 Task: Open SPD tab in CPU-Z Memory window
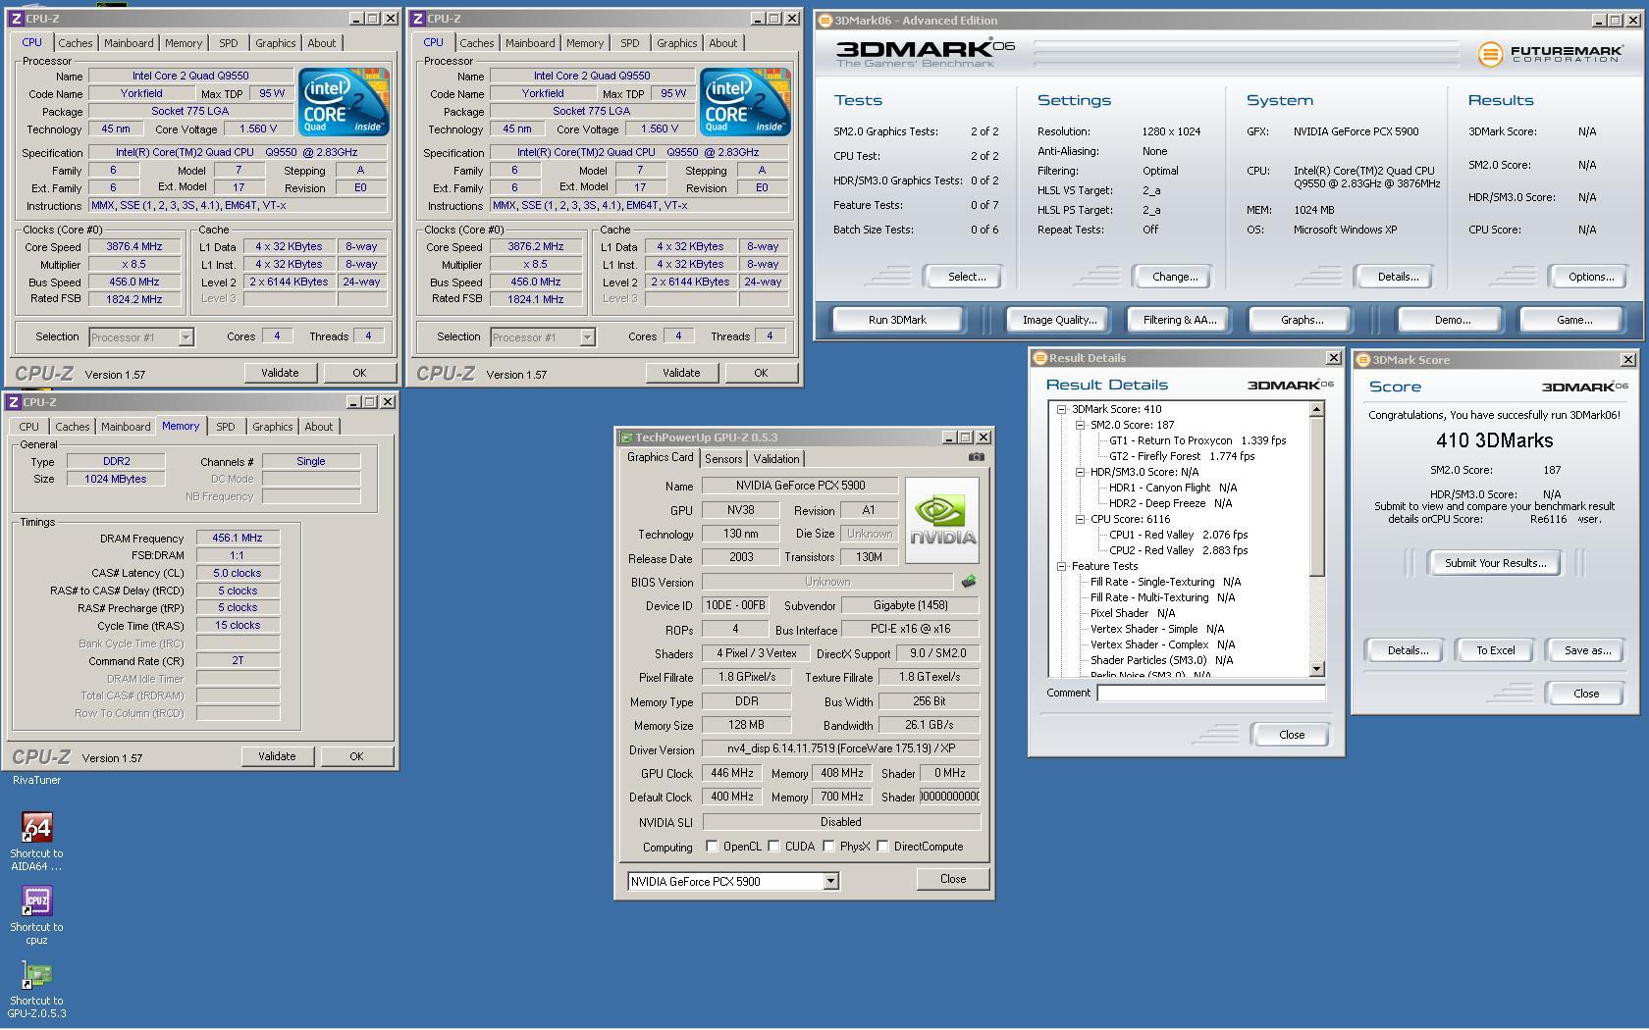tap(226, 427)
